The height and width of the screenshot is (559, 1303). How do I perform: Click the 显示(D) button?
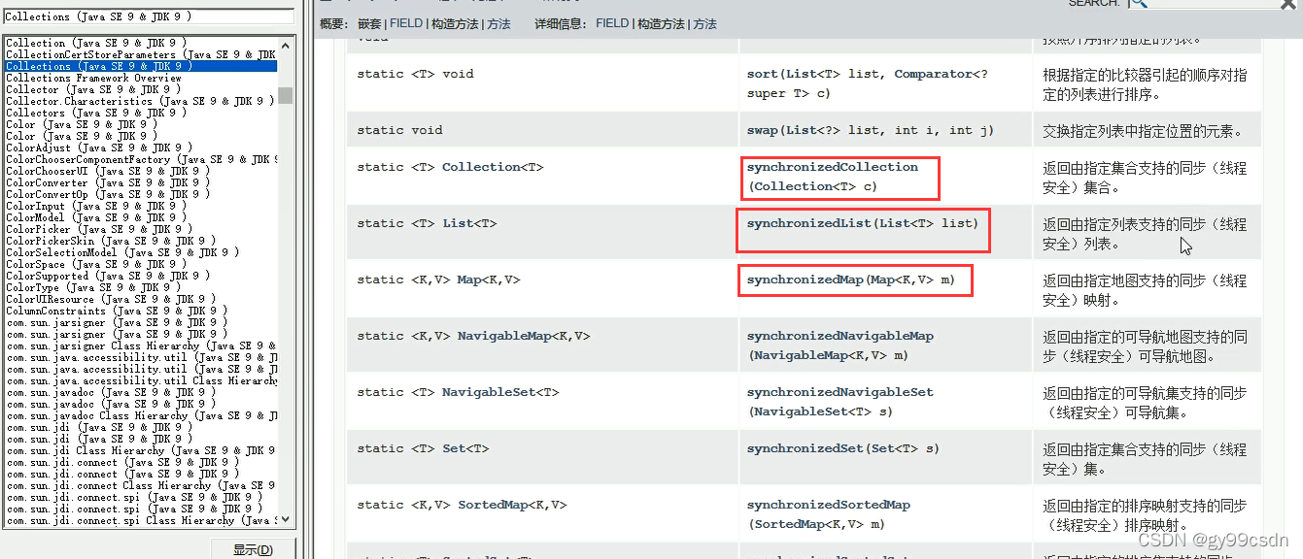point(254,550)
